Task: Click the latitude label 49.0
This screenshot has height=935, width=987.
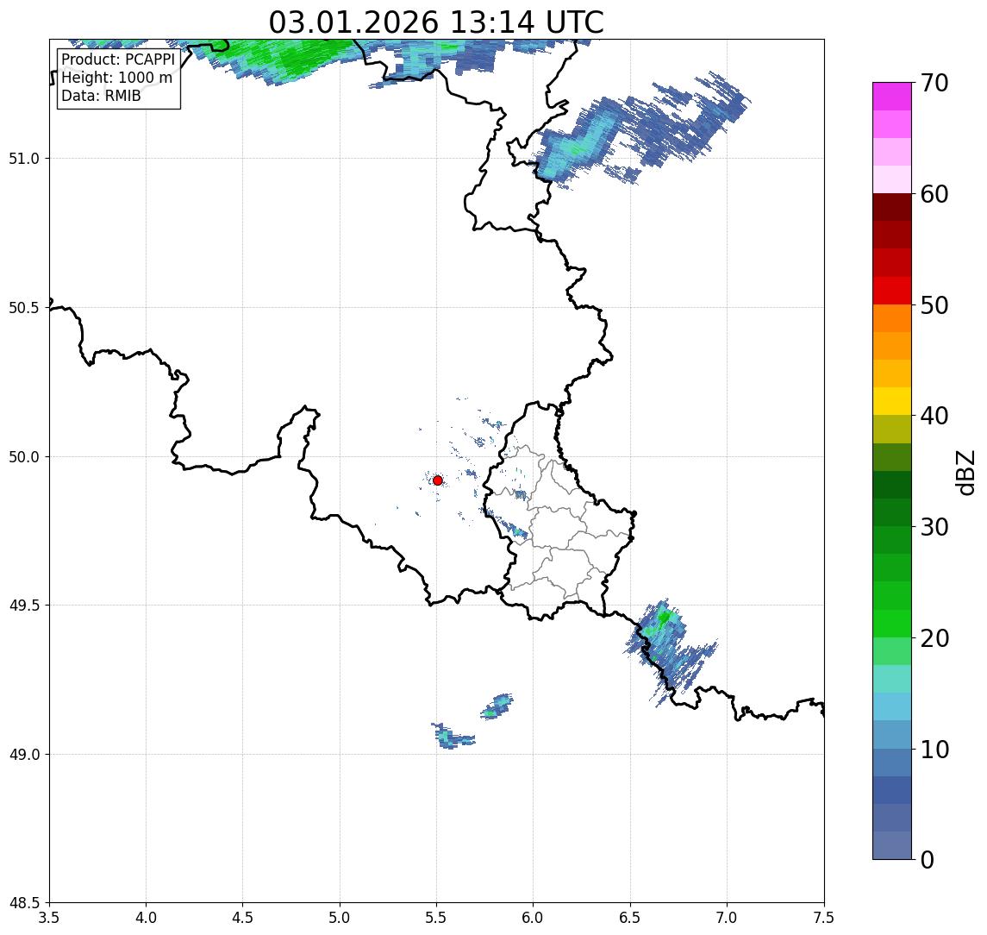Action: (x=24, y=754)
